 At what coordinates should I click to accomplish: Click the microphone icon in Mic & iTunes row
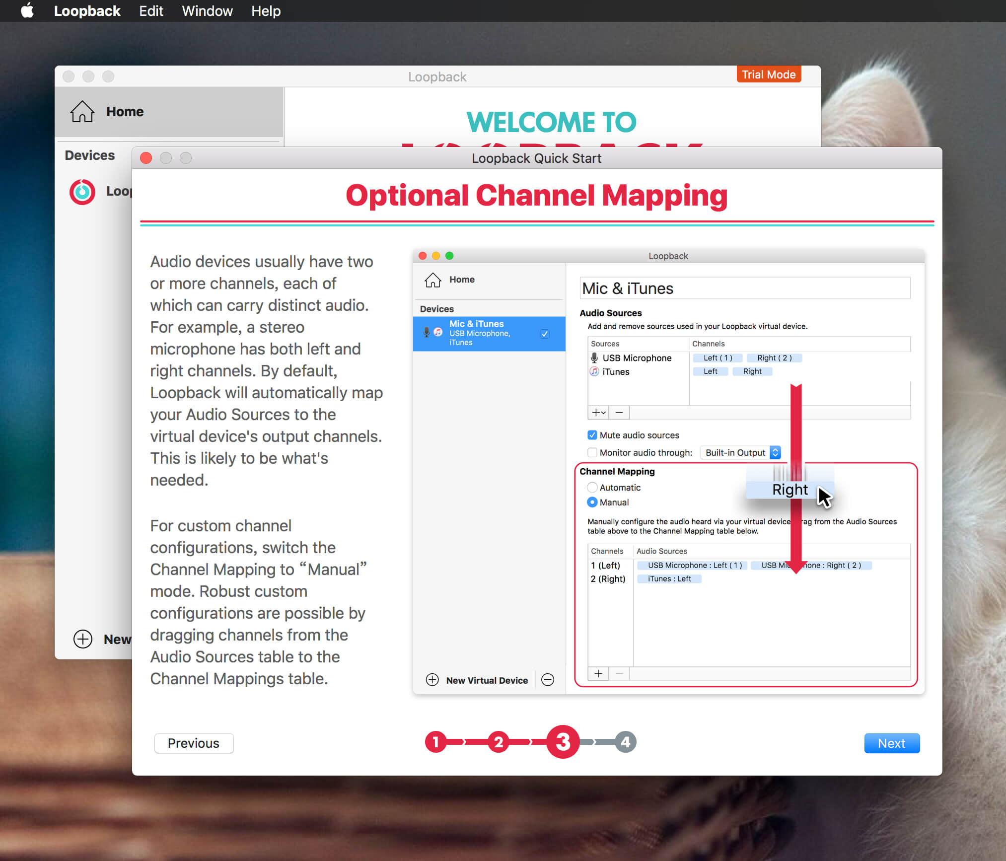coord(426,332)
